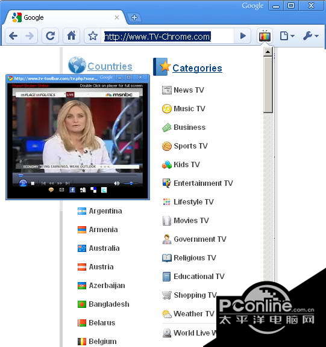This screenshot has height=347, width=326.
Task: Choose the Lifestyle TV category
Action: point(193,202)
